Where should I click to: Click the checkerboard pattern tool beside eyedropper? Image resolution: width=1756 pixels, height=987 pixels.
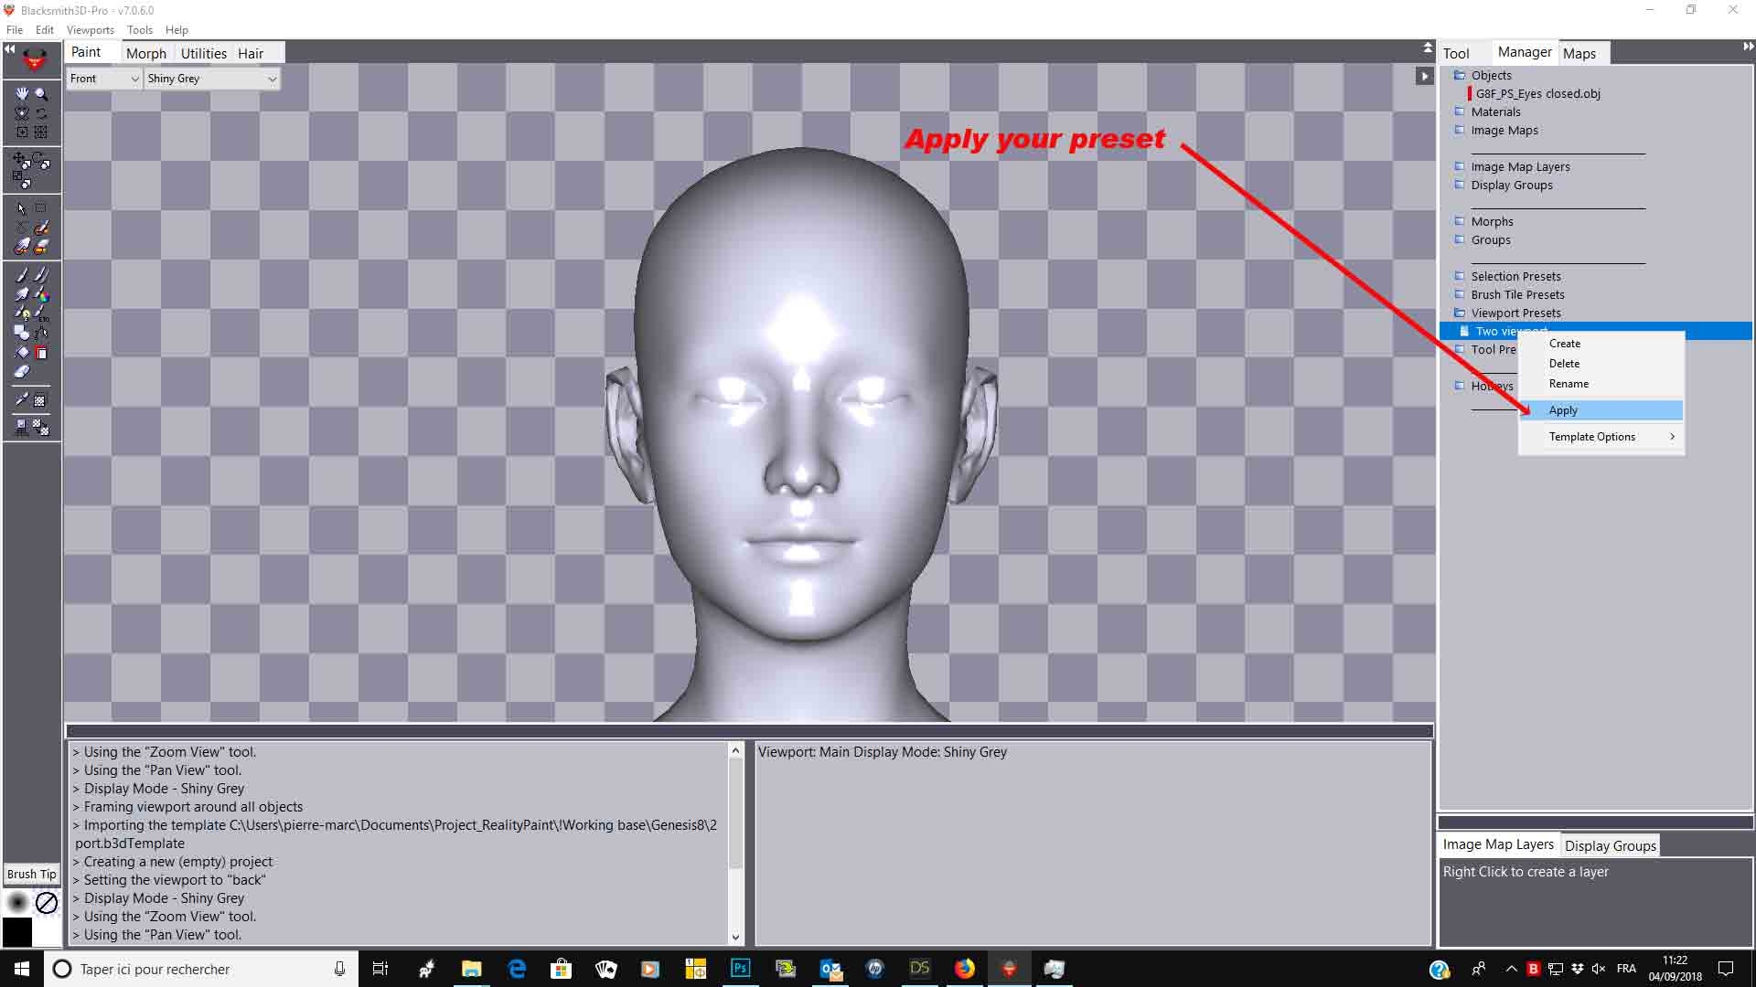point(41,400)
